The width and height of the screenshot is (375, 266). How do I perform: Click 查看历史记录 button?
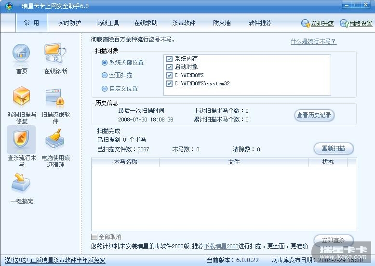[314, 115]
